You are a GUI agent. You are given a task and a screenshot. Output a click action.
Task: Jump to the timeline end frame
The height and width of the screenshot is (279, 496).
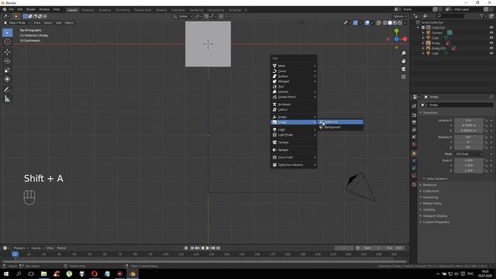(219, 248)
